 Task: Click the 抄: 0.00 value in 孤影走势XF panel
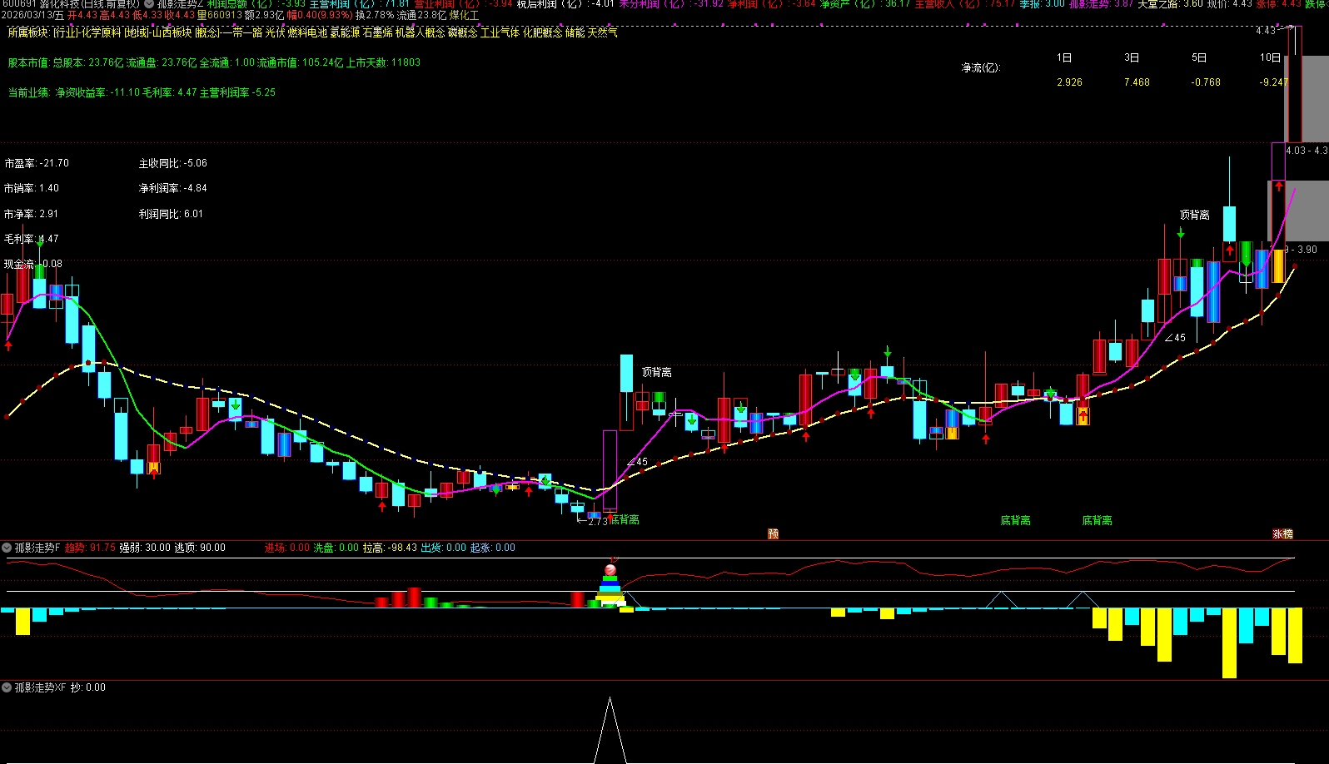point(88,687)
